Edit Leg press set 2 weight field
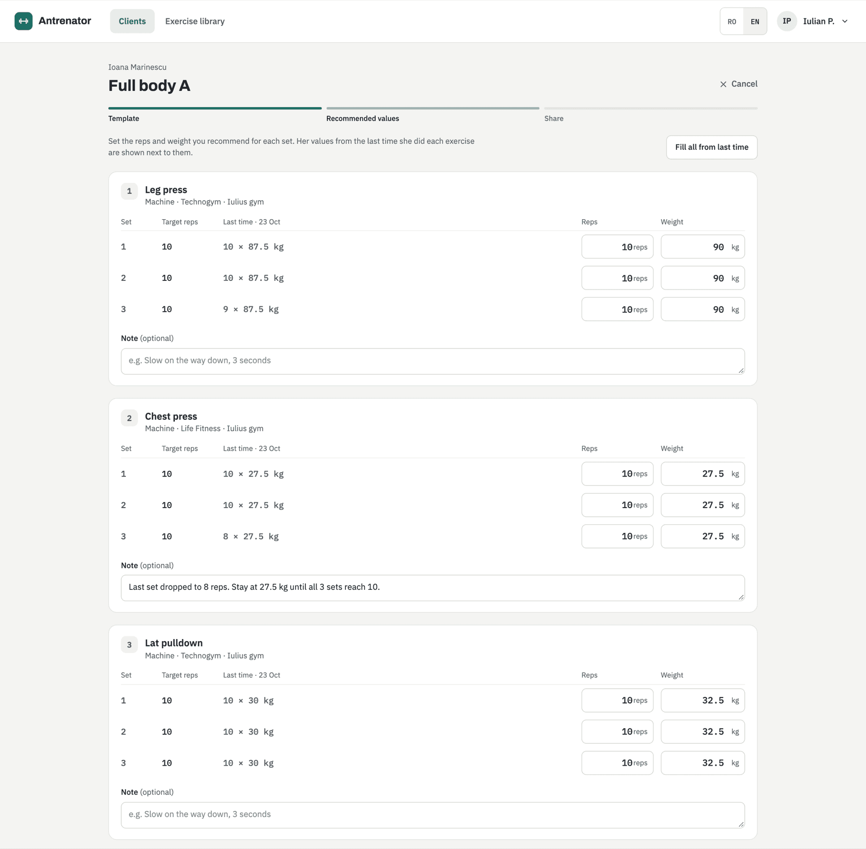This screenshot has height=849, width=866. coord(703,278)
